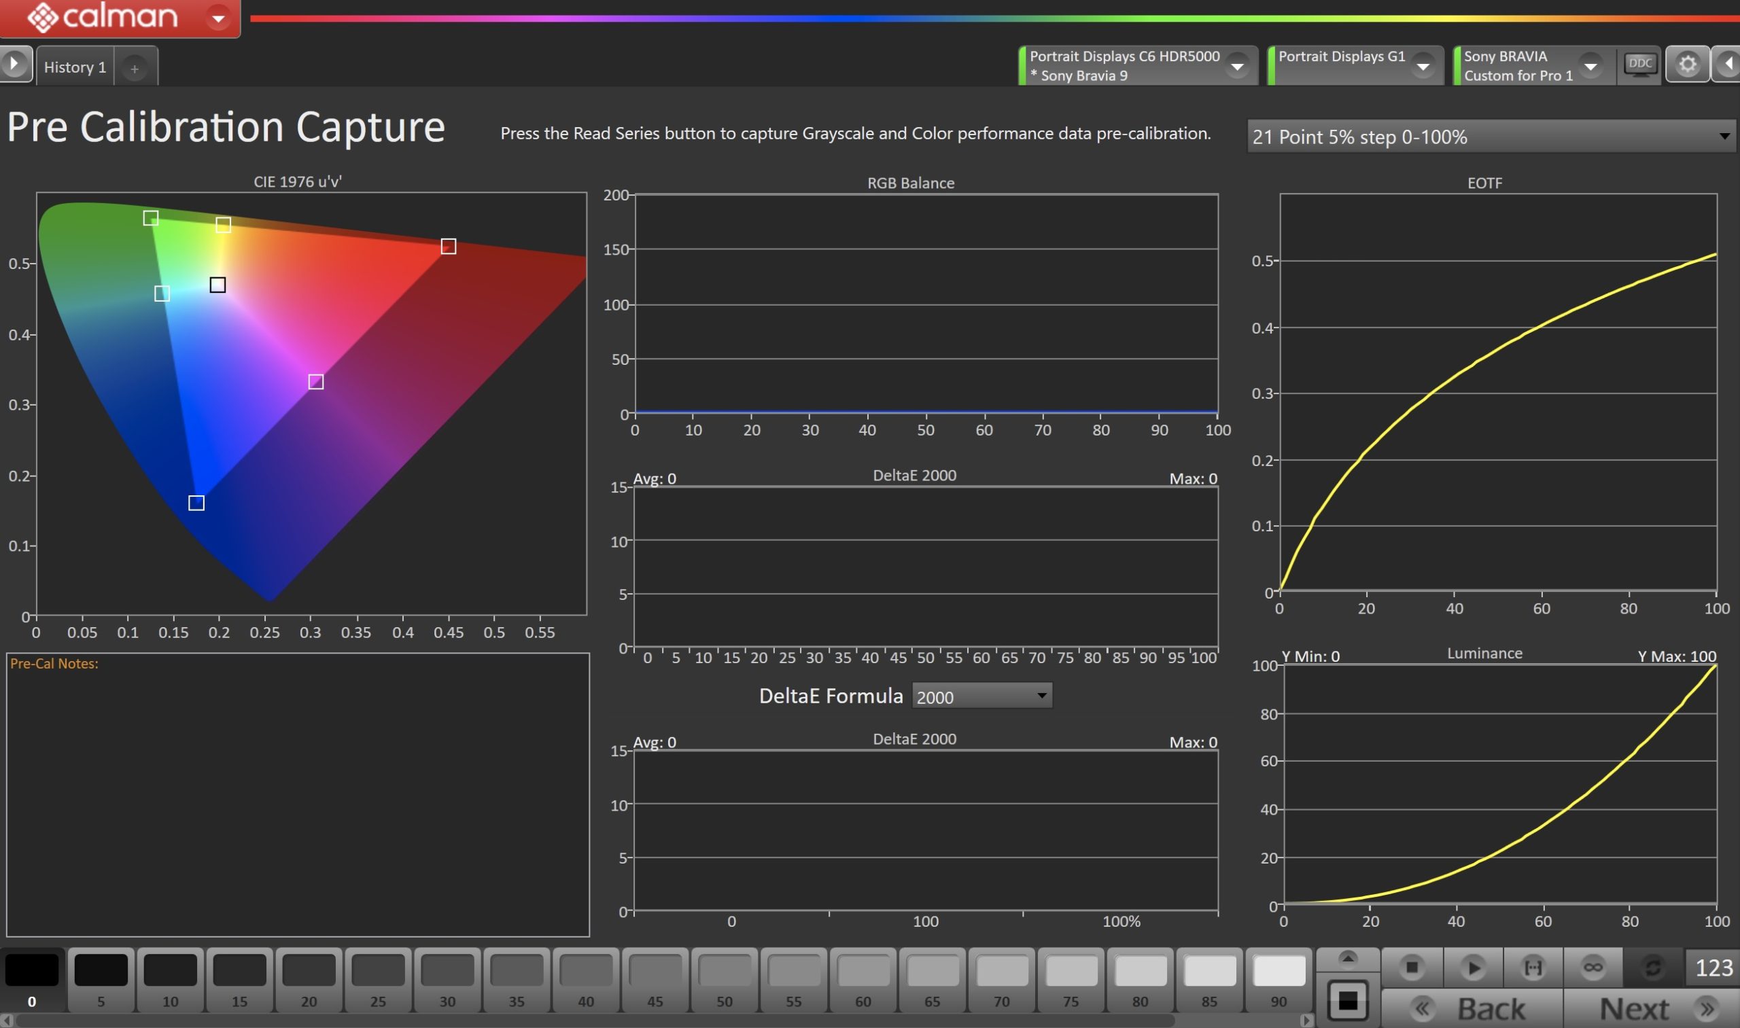Image resolution: width=1740 pixels, height=1028 pixels.
Task: Open the DeltaE Formula 2000 dropdown
Action: (x=981, y=696)
